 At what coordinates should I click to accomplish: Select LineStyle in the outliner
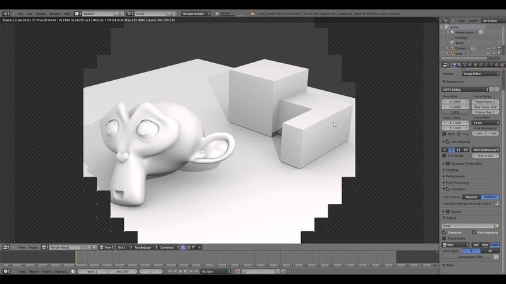pos(462,38)
